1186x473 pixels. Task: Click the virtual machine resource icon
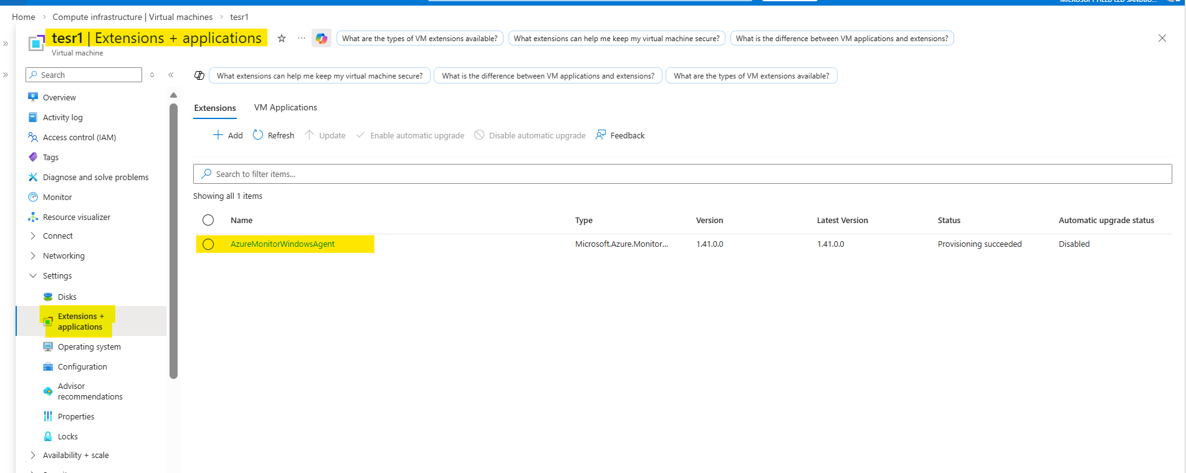pos(37,43)
